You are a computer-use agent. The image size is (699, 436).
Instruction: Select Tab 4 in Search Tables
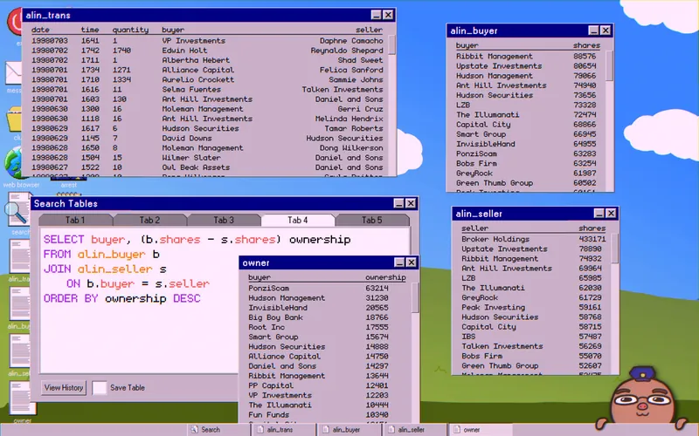(x=297, y=221)
